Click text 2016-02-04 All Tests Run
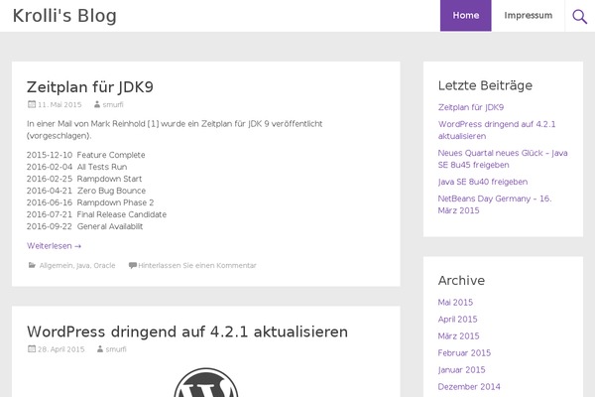Screen dimensions: 595x397 click(x=76, y=167)
